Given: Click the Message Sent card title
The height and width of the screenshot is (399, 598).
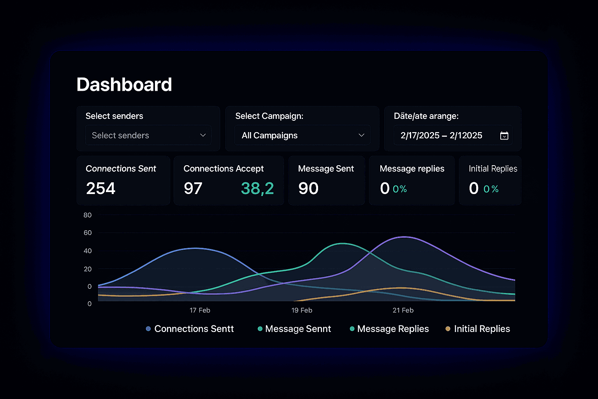Looking at the screenshot, I should tap(326, 169).
